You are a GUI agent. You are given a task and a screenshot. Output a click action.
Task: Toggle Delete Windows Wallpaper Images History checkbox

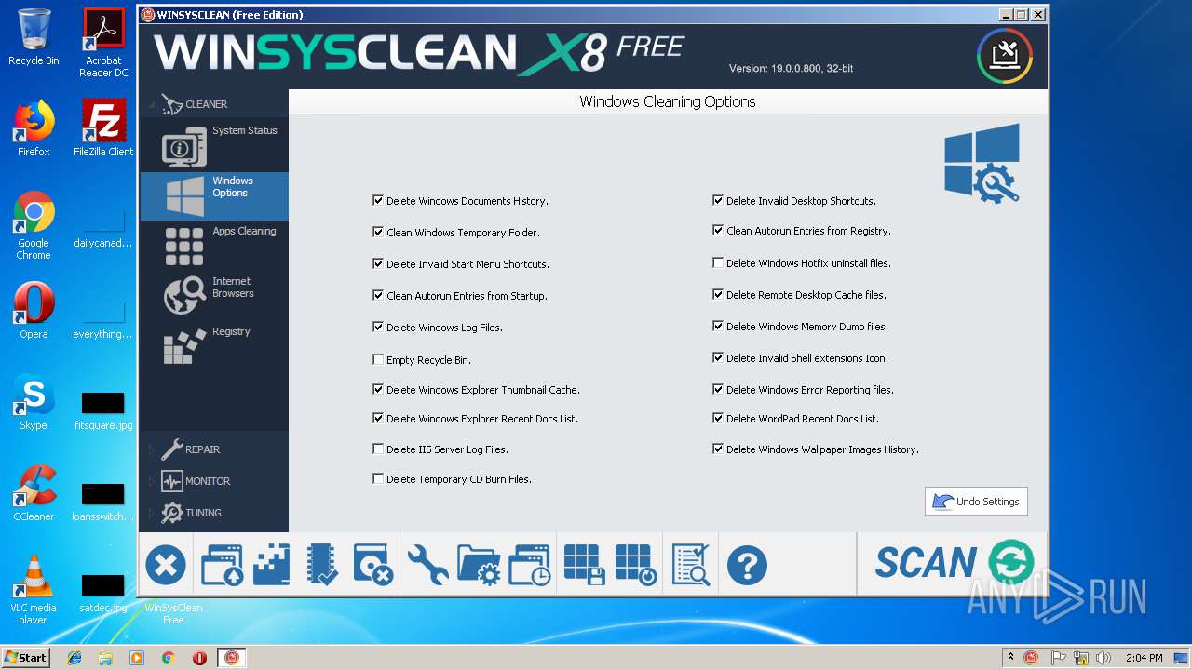pyautogui.click(x=718, y=449)
